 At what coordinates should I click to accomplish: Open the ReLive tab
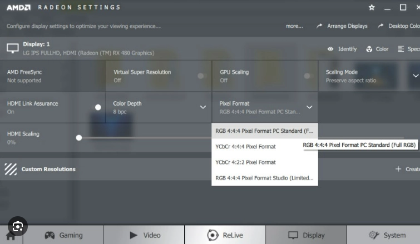pyautogui.click(x=225, y=235)
